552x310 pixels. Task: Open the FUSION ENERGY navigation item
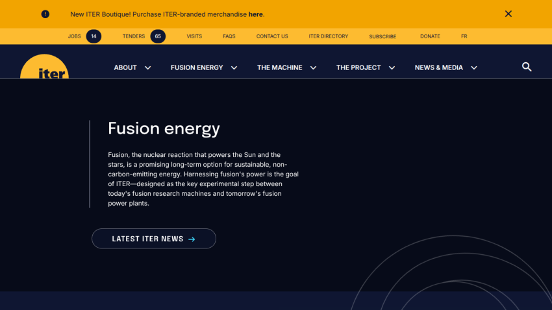197,67
